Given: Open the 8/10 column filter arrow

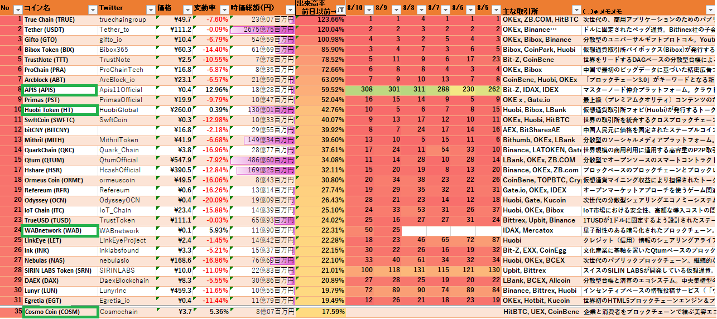Looking at the screenshot, I should coord(369,9).
